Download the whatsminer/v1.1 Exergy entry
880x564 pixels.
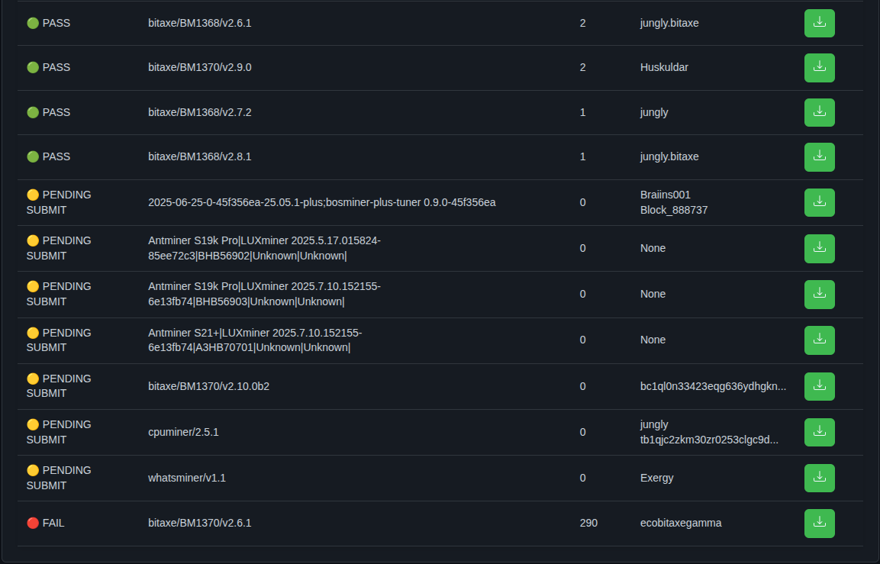point(820,478)
